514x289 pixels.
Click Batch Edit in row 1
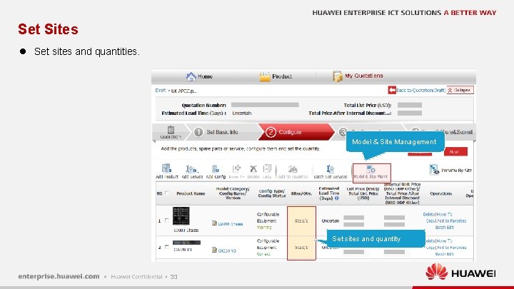pos(444,227)
